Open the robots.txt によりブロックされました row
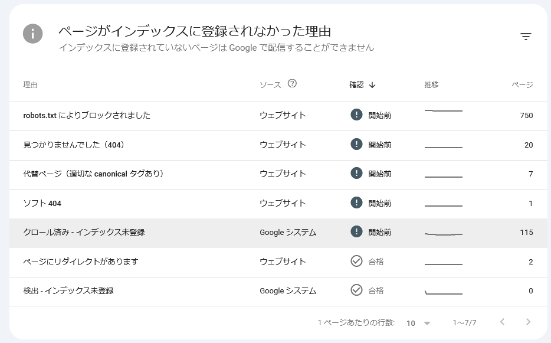 point(87,116)
